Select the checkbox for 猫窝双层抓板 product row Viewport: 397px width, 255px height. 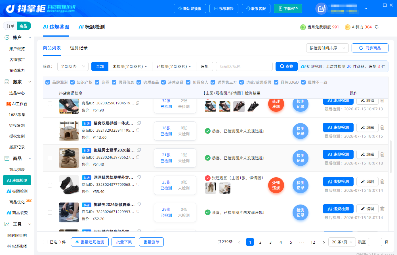pos(50,131)
